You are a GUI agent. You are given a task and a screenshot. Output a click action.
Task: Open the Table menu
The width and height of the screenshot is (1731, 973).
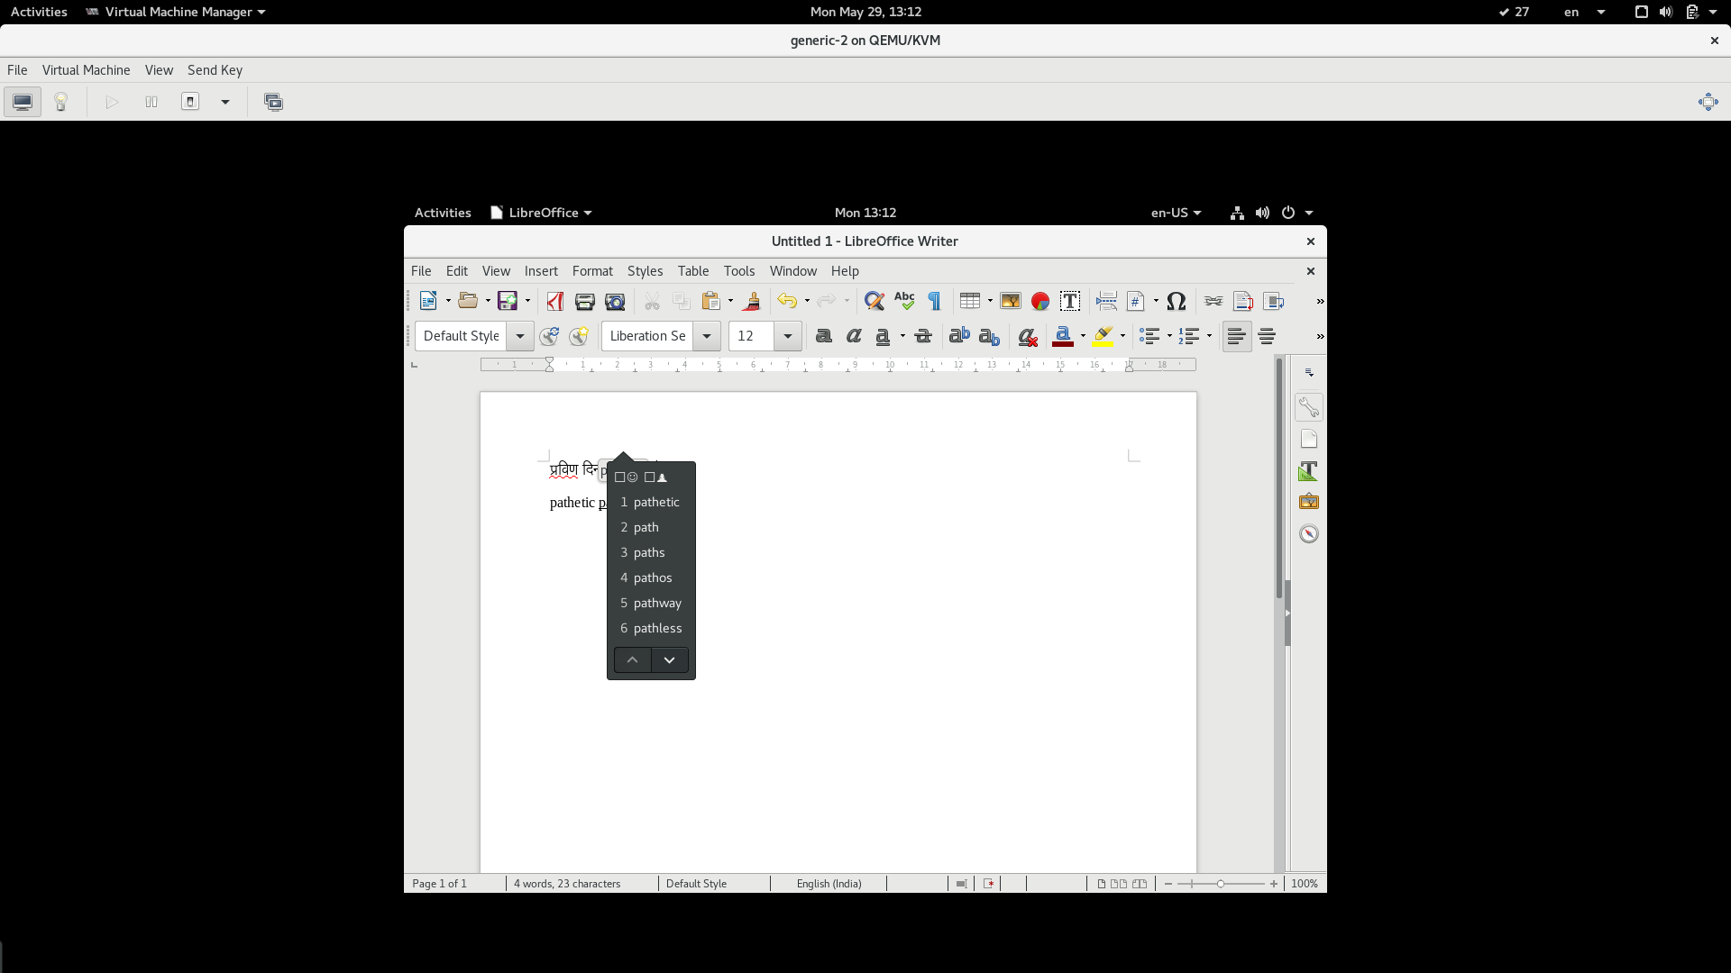pyautogui.click(x=693, y=271)
